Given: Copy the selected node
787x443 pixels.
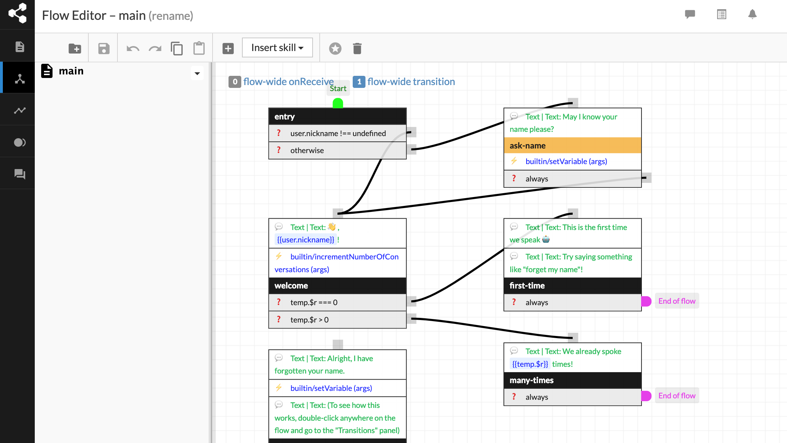Looking at the screenshot, I should point(177,48).
